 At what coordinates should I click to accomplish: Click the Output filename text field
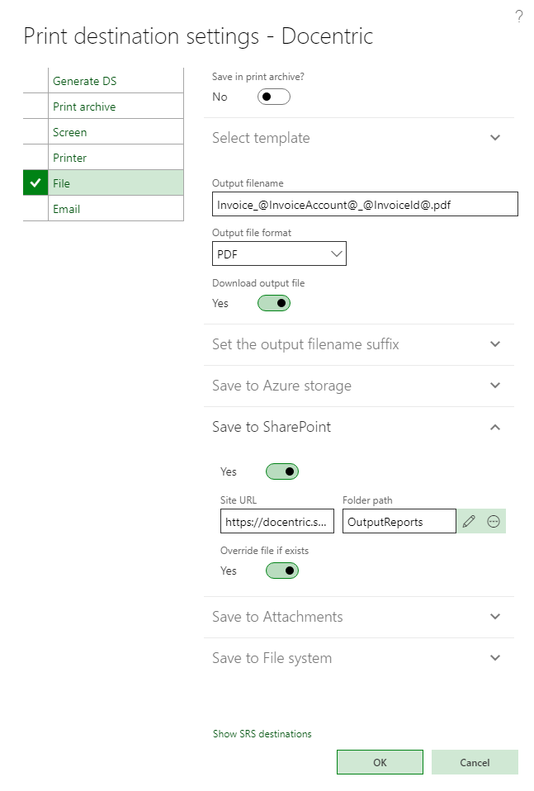click(365, 204)
